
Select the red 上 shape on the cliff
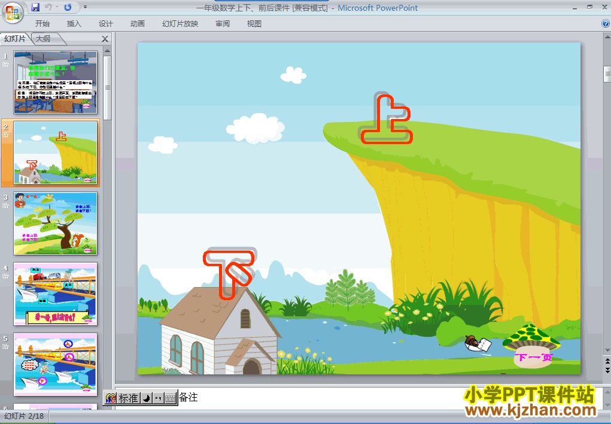[386, 120]
